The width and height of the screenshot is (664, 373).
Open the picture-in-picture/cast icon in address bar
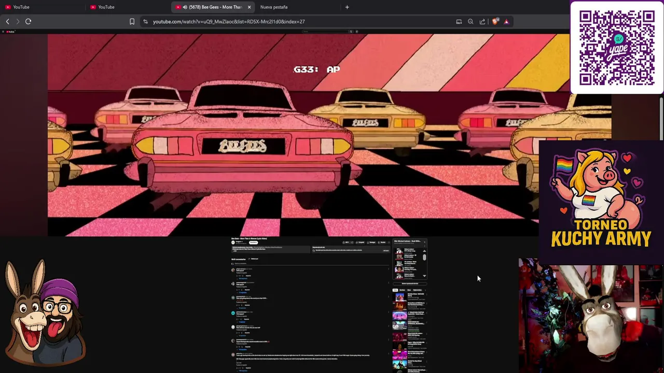tap(459, 21)
